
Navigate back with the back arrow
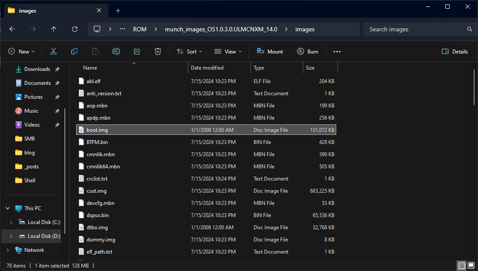[12, 29]
